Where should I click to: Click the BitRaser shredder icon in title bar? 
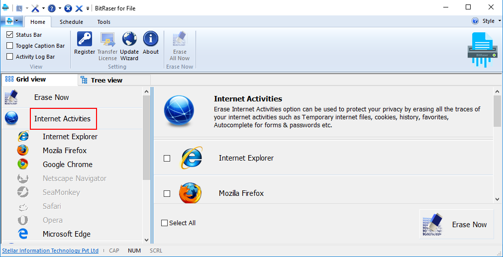(x=5, y=8)
